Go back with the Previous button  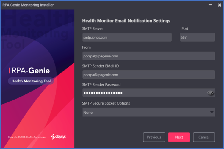[154, 137]
